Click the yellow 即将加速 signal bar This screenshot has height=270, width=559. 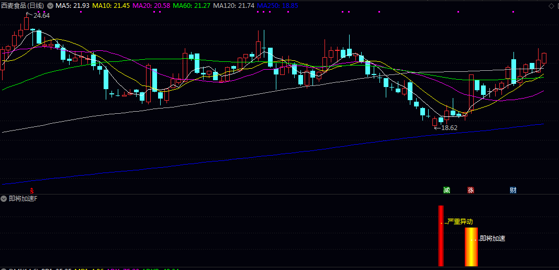471,246
